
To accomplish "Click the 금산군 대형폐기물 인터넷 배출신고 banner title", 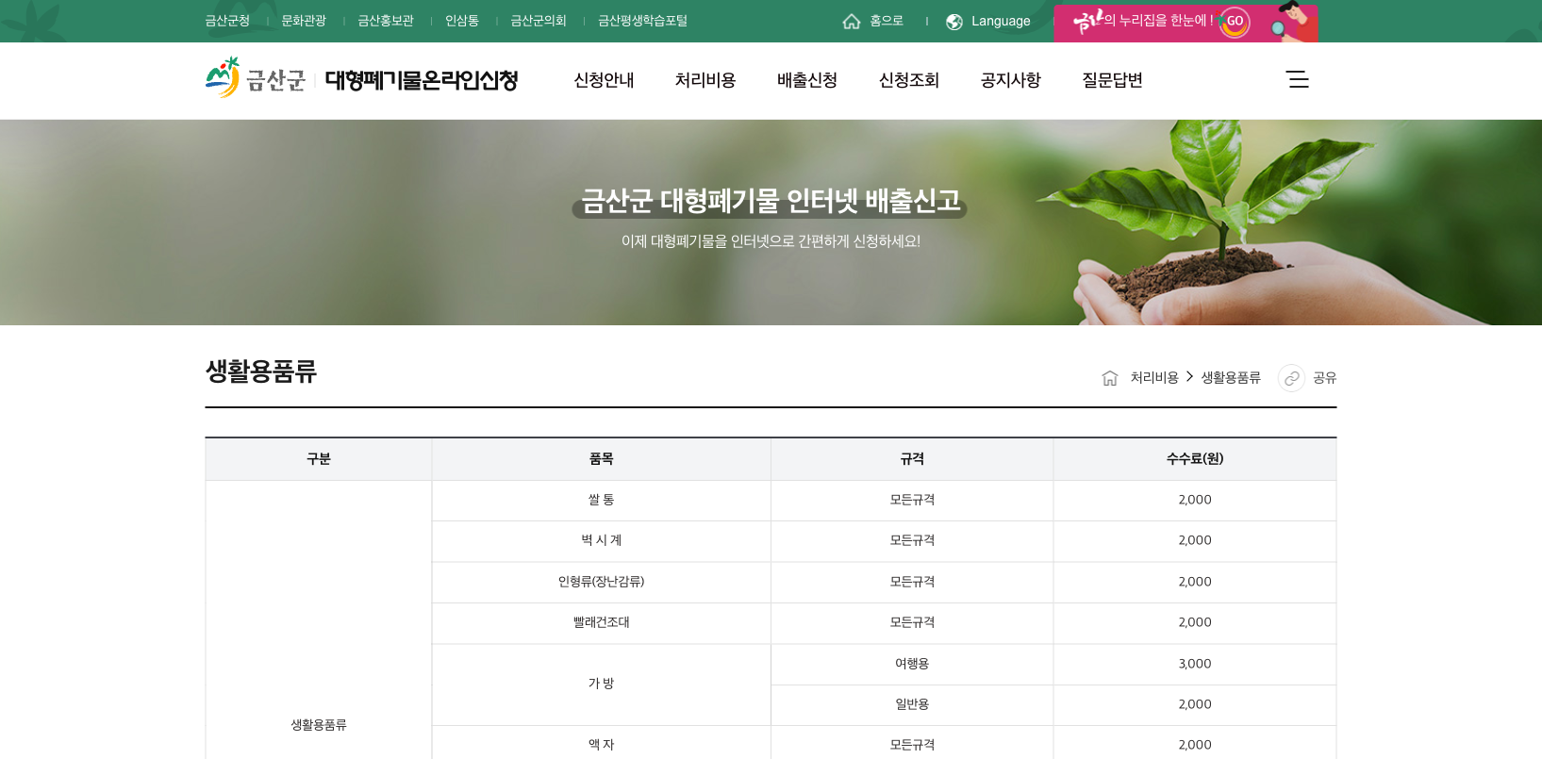I will click(x=771, y=200).
